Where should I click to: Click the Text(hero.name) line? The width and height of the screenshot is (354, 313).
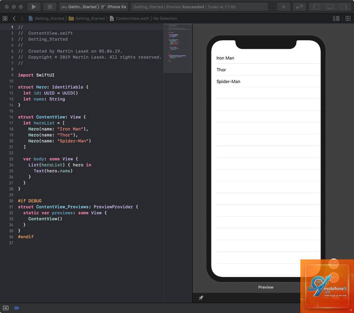(53, 171)
